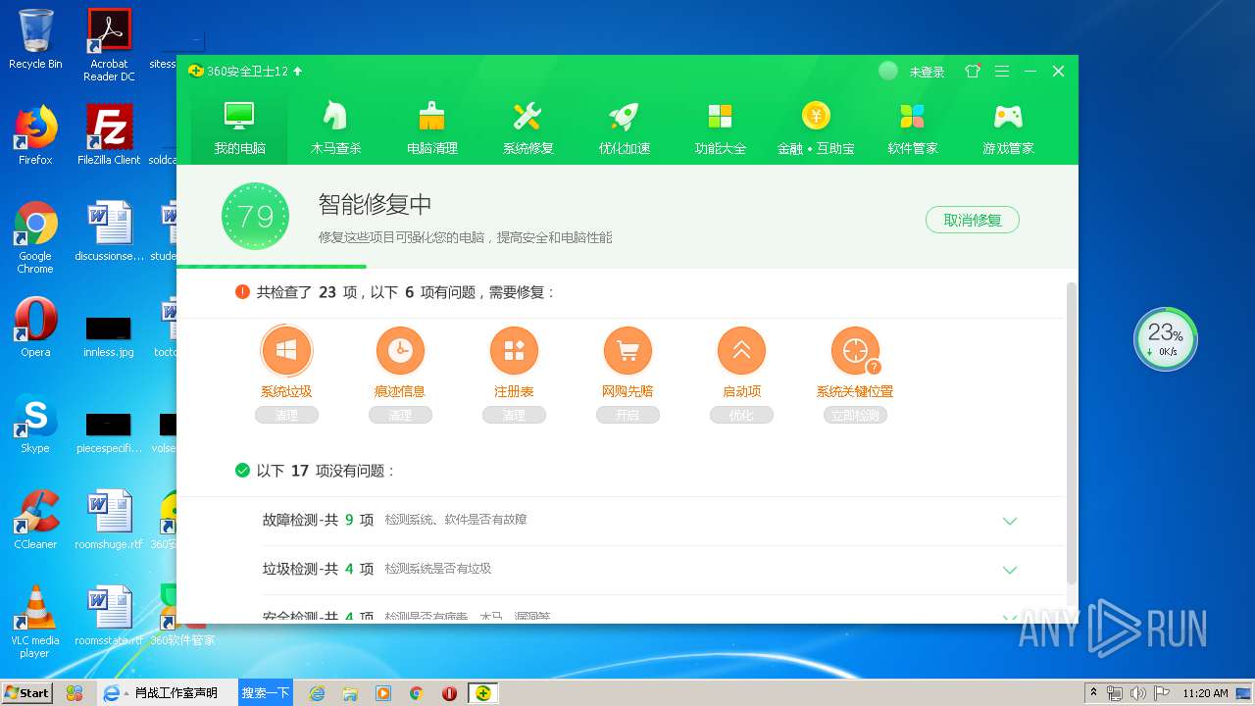Image resolution: width=1255 pixels, height=706 pixels.
Task: Select the VLC media player desktop icon
Action: click(x=35, y=622)
